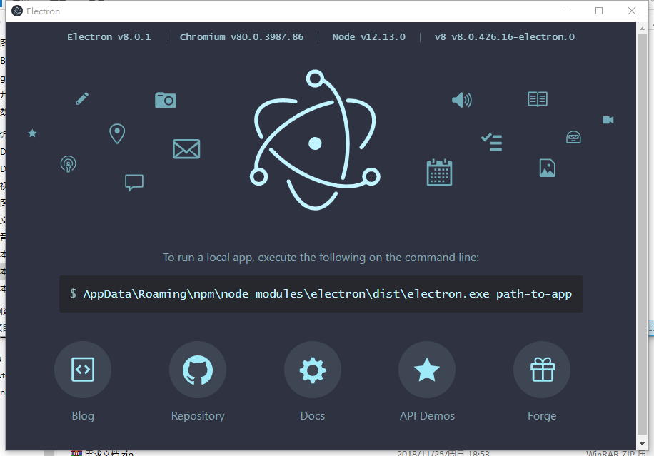Open the Forge gift box icon
The height and width of the screenshot is (456, 654).
pyautogui.click(x=542, y=370)
